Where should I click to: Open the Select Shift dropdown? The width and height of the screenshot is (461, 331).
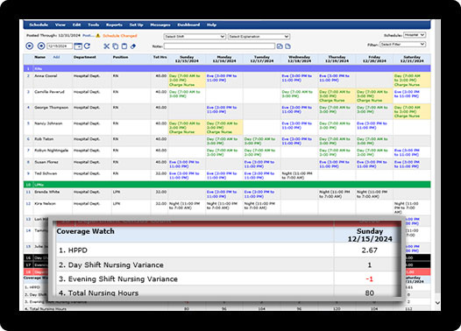pos(195,37)
